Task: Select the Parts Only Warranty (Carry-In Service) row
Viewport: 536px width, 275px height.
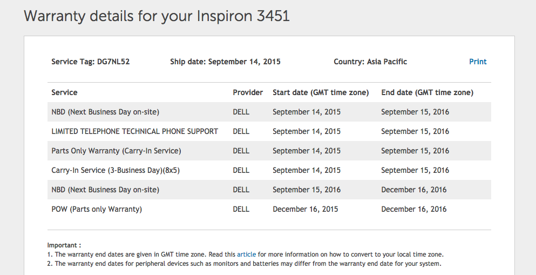Action: pyautogui.click(x=269, y=151)
